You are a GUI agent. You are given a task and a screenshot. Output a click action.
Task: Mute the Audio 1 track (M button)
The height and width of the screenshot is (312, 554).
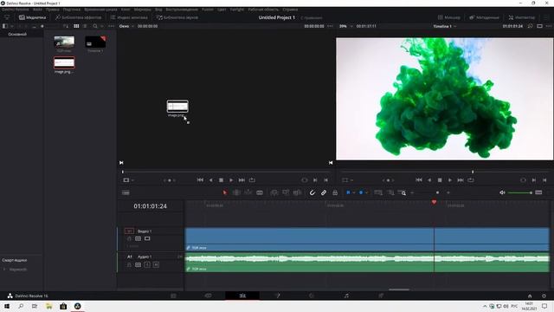tap(156, 264)
